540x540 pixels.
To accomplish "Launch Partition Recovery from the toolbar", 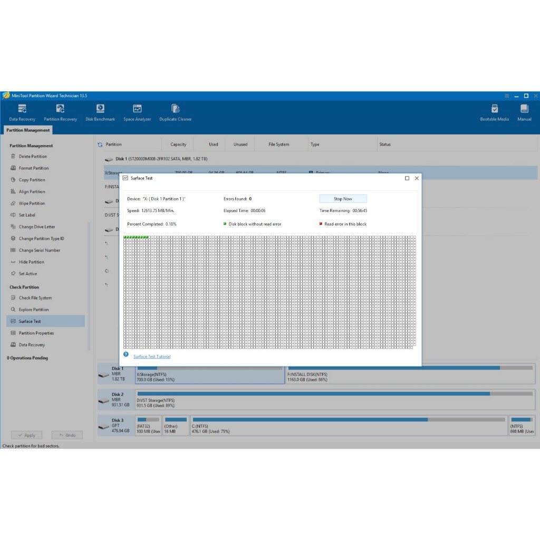I will click(x=60, y=112).
